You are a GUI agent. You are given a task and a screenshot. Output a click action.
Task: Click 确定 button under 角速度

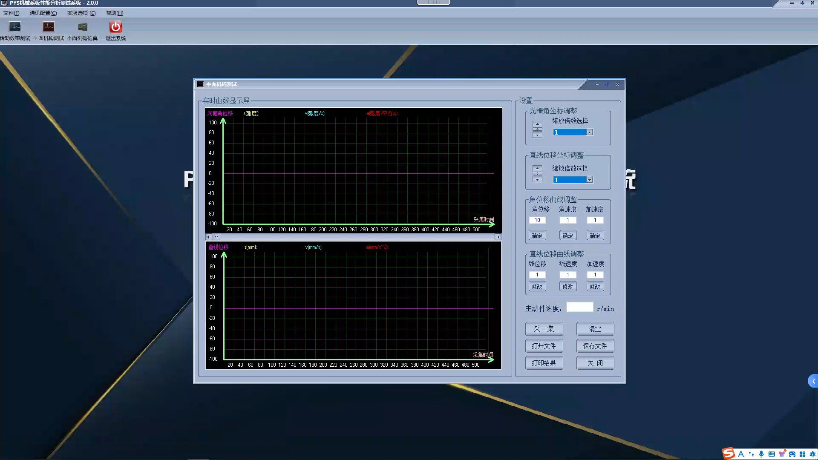[568, 236]
